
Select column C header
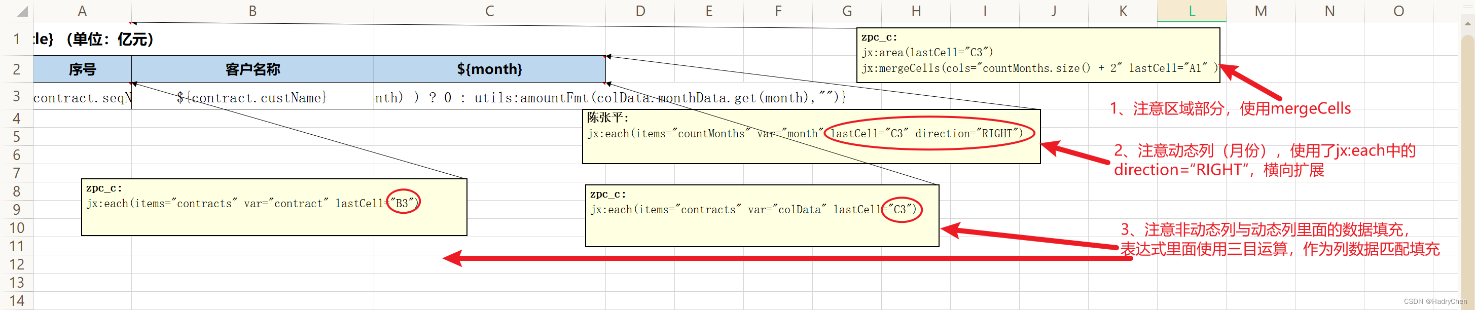[490, 11]
